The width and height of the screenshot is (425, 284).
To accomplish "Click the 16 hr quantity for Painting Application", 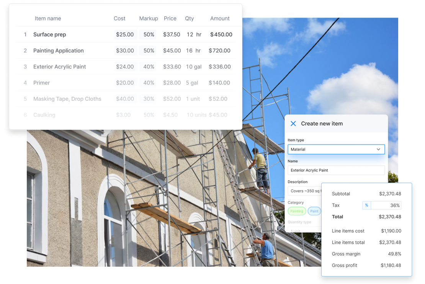I will point(193,51).
